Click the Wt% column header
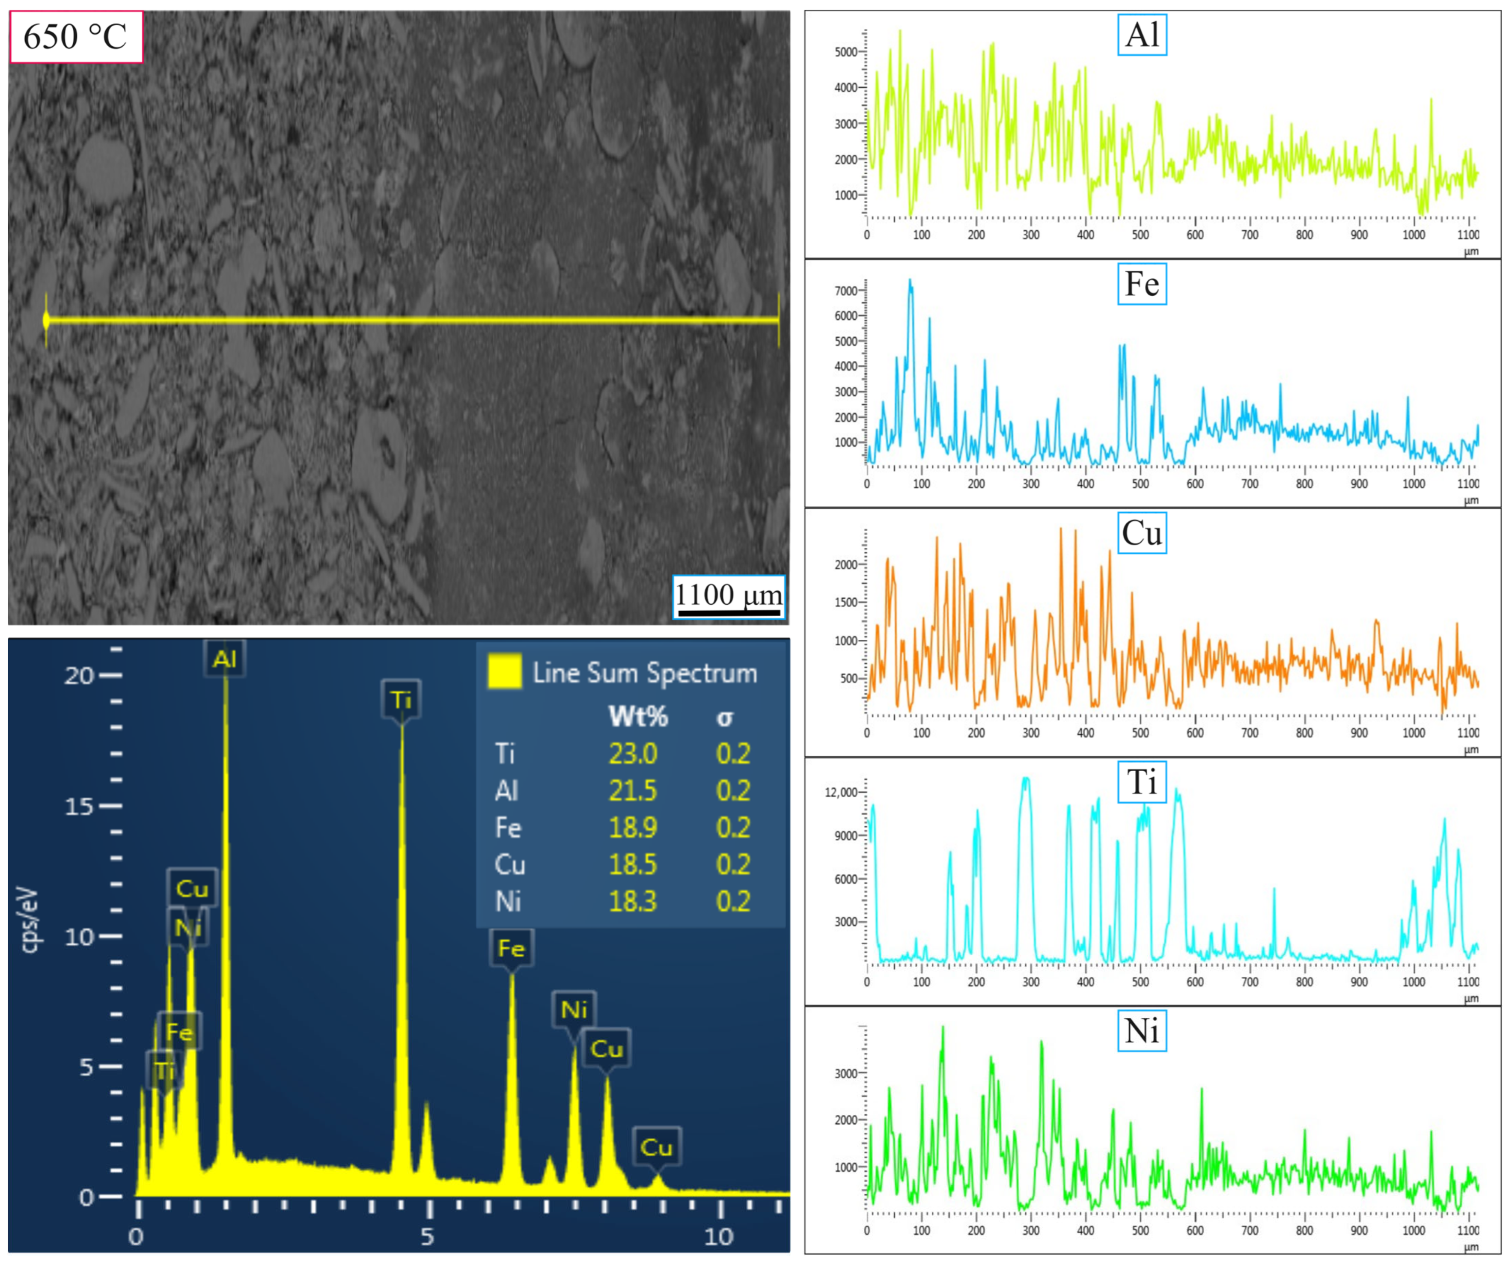The image size is (1509, 1265). 638,716
